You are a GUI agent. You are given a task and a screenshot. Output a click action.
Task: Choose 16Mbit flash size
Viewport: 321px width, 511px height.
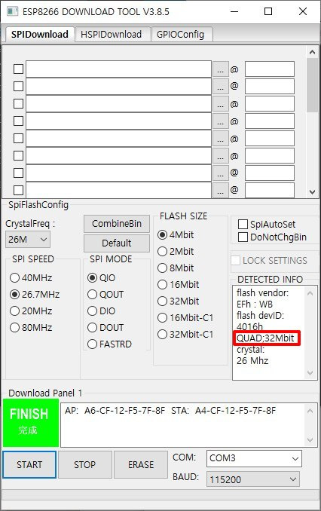tap(179, 284)
